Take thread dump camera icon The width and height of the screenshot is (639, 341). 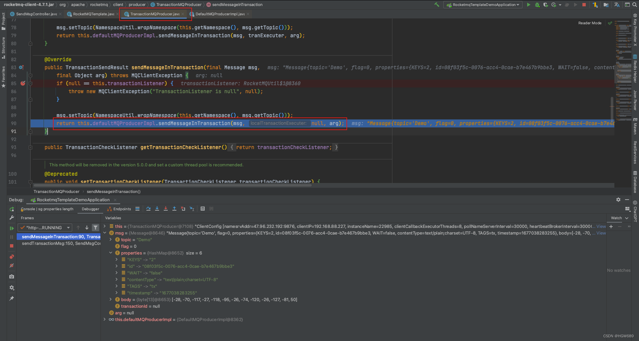coord(12,276)
